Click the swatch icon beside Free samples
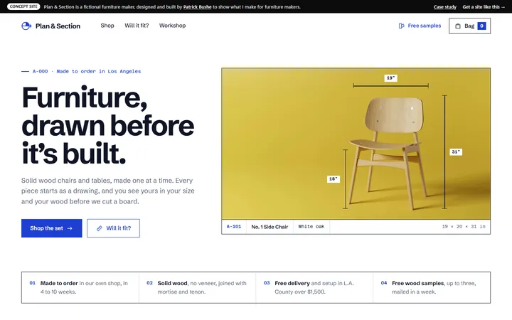The image size is (512, 320). click(x=401, y=26)
